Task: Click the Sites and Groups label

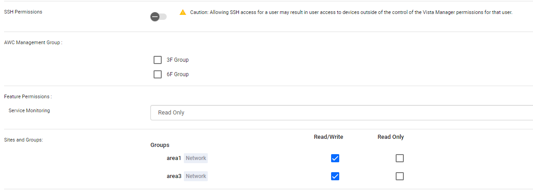Action: pyautogui.click(x=23, y=140)
